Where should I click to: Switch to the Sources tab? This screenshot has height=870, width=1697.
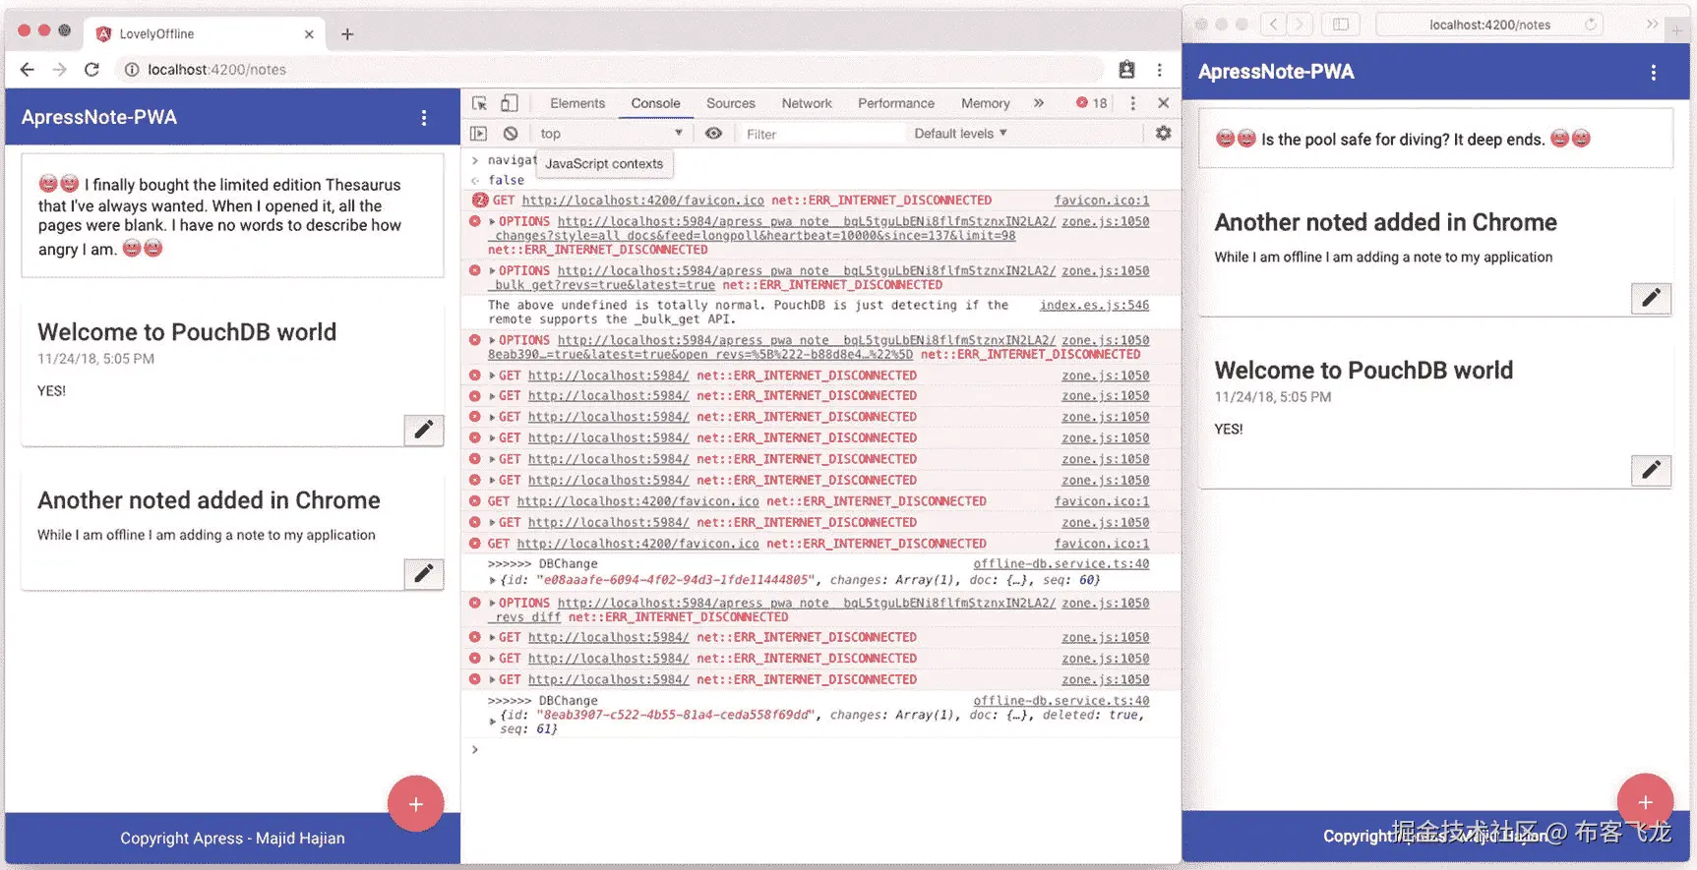pos(731,103)
